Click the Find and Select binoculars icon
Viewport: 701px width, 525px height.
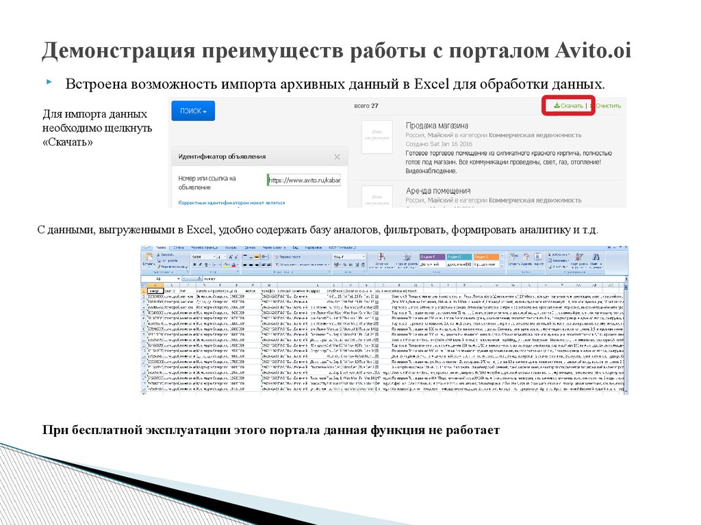click(x=596, y=257)
